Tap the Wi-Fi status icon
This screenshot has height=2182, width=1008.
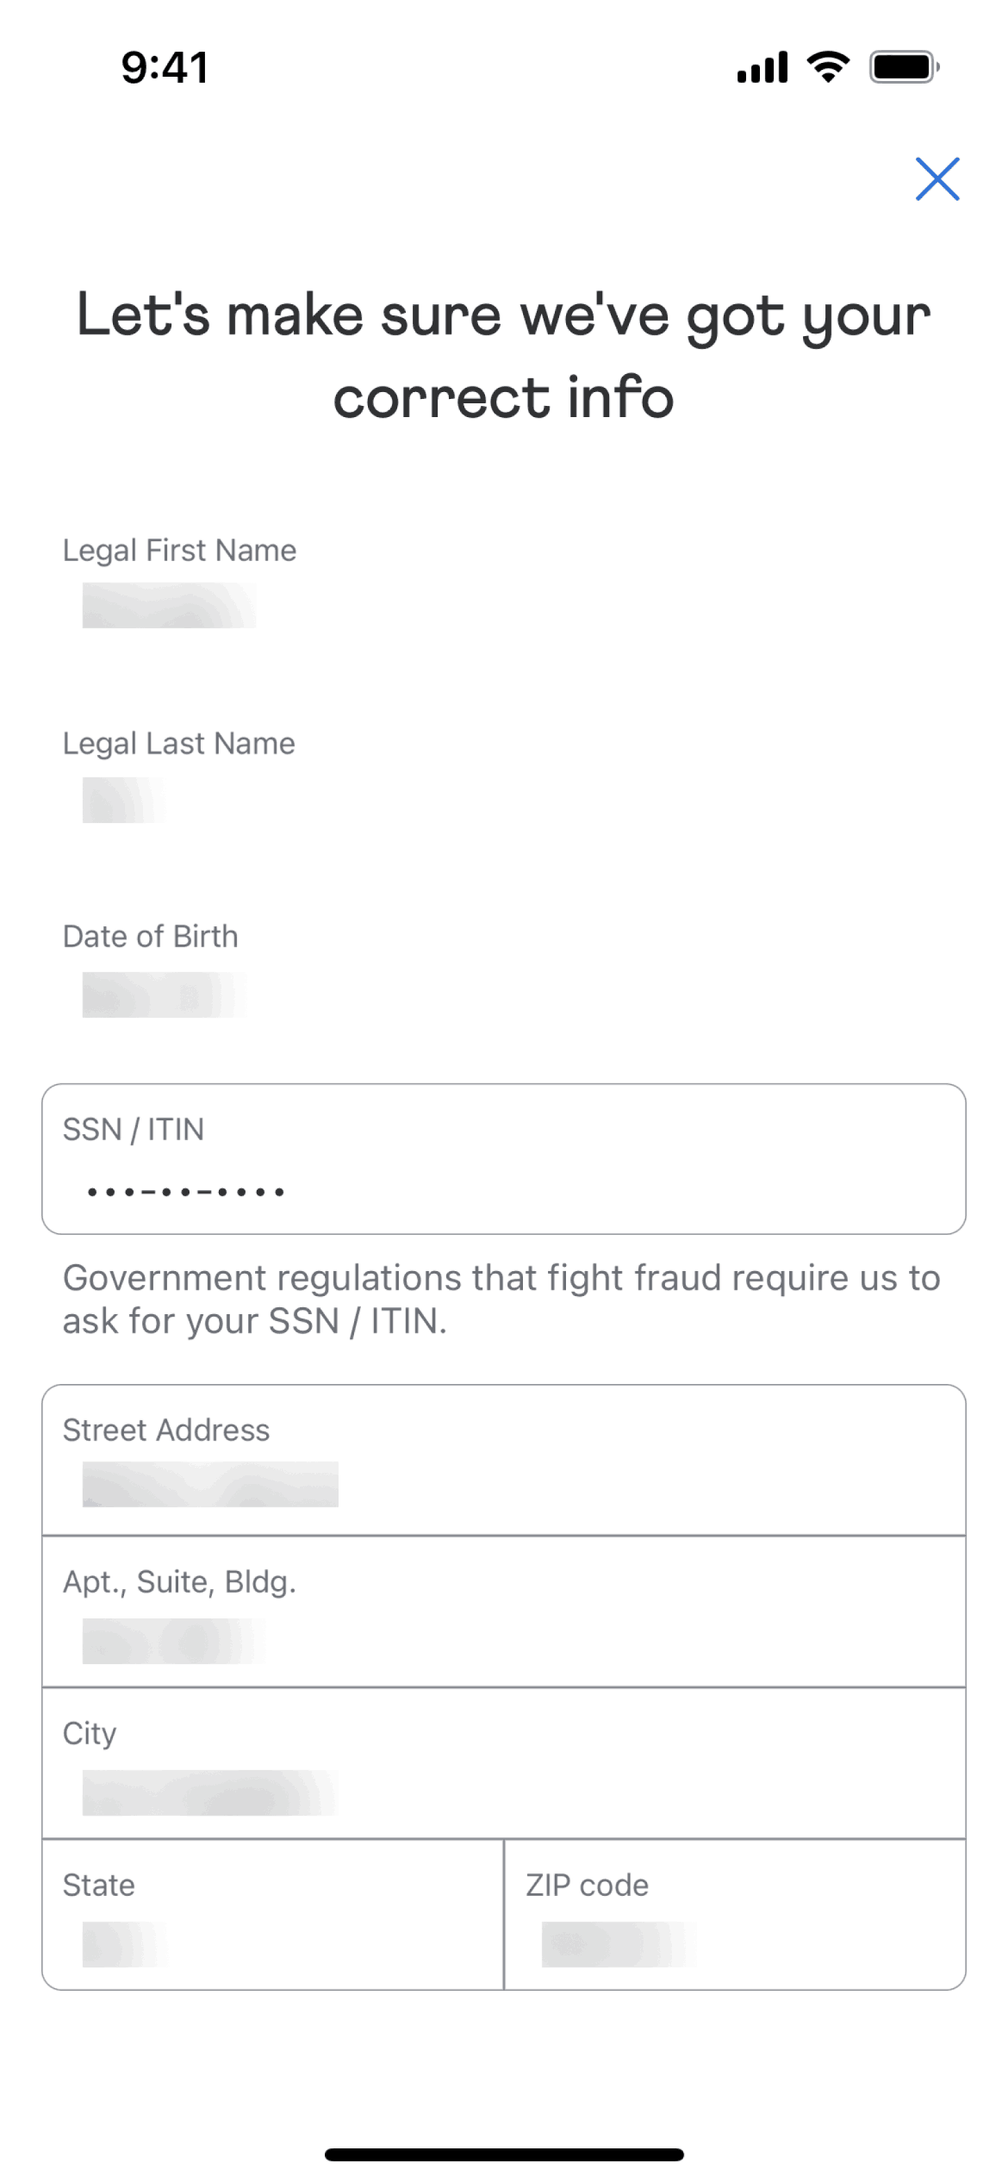[828, 67]
